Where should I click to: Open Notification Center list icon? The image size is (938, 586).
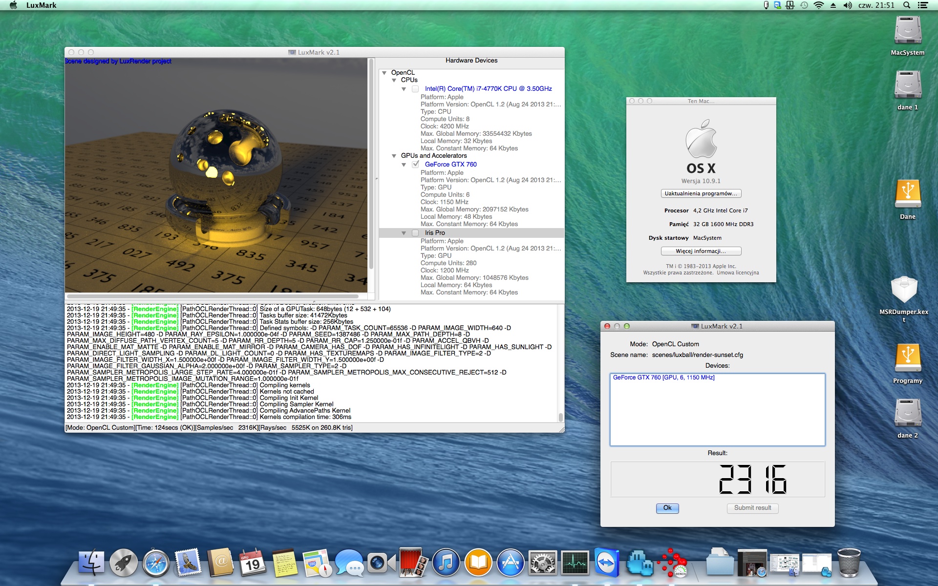[923, 5]
